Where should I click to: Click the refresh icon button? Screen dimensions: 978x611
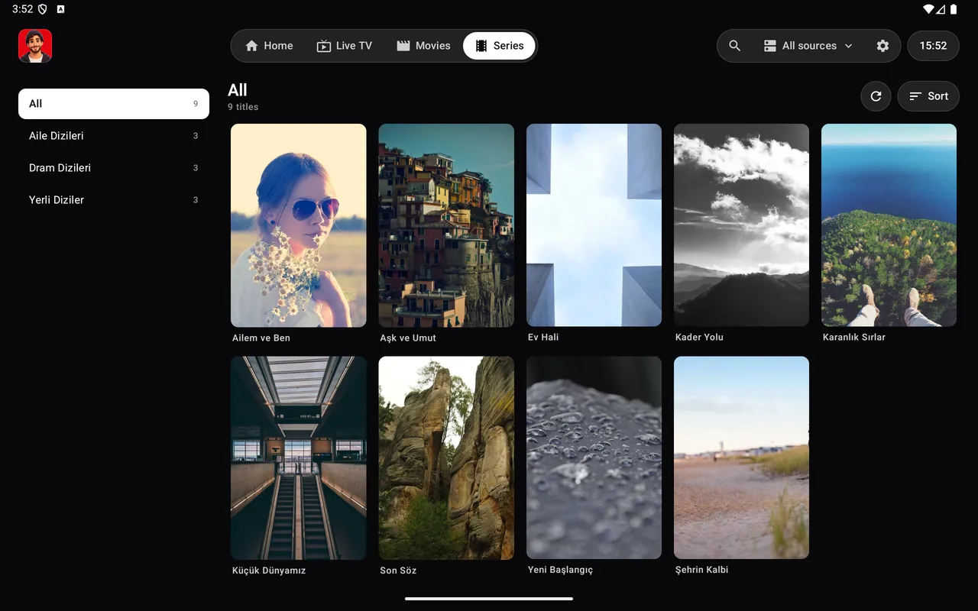[x=876, y=96]
